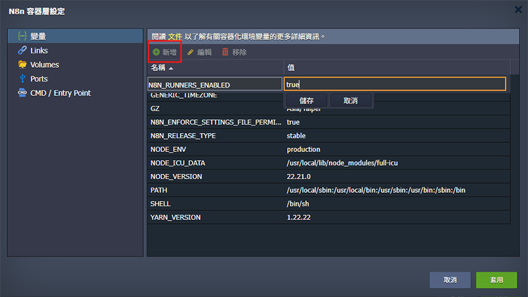Open the 文件 documentation link

[175, 37]
